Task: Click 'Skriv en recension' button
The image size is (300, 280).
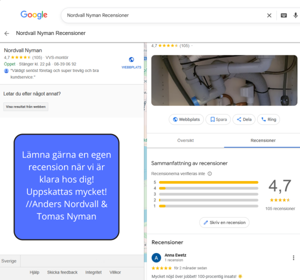Action: (x=224, y=222)
